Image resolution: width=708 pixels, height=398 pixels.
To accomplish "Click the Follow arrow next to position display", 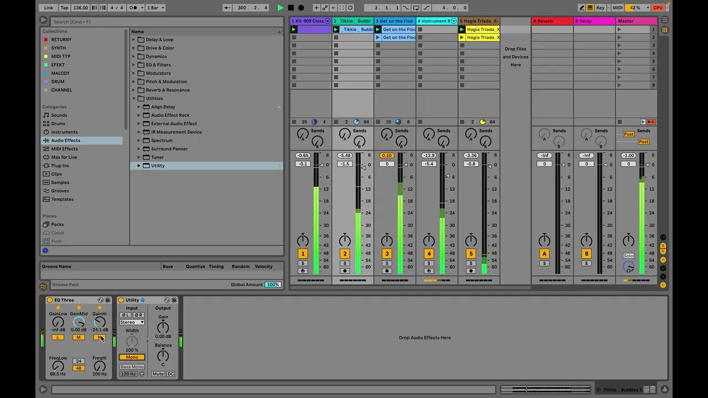I will pyautogui.click(x=227, y=8).
